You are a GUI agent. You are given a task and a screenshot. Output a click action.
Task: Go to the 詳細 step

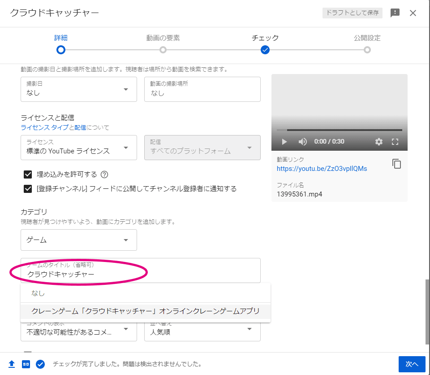click(x=61, y=44)
